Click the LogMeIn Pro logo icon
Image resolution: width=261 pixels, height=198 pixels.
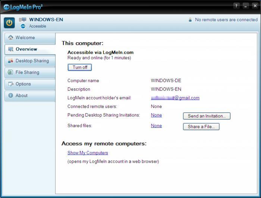6,6
